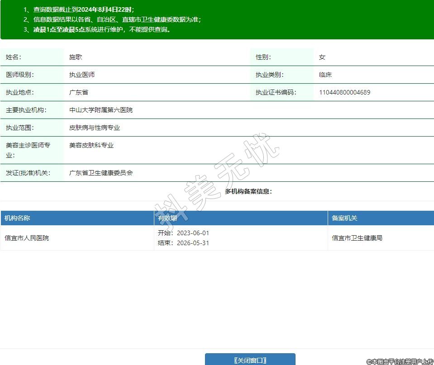Click the 【关闭窗口】 button

tap(250, 360)
